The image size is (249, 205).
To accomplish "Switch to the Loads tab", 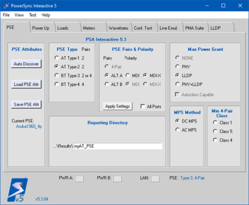I will (x=68, y=28).
